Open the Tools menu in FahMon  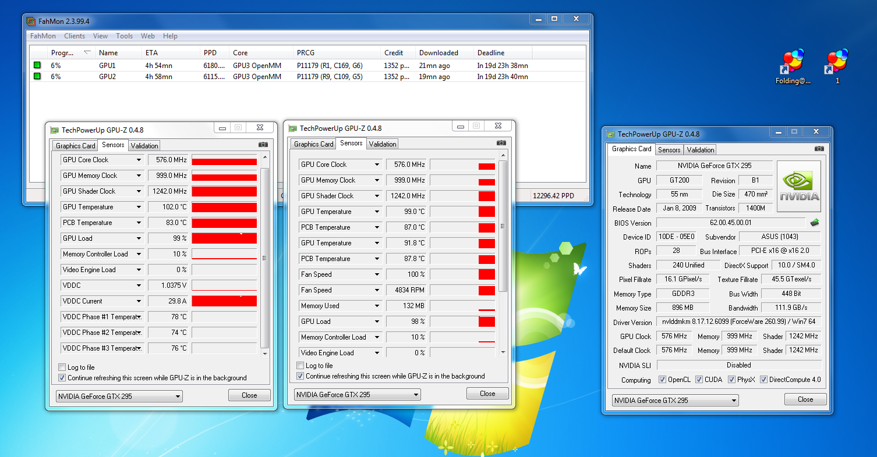click(125, 36)
